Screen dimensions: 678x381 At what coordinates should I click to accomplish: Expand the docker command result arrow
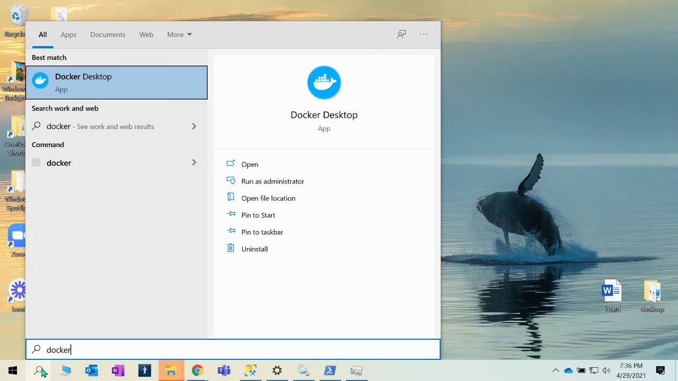coord(194,163)
